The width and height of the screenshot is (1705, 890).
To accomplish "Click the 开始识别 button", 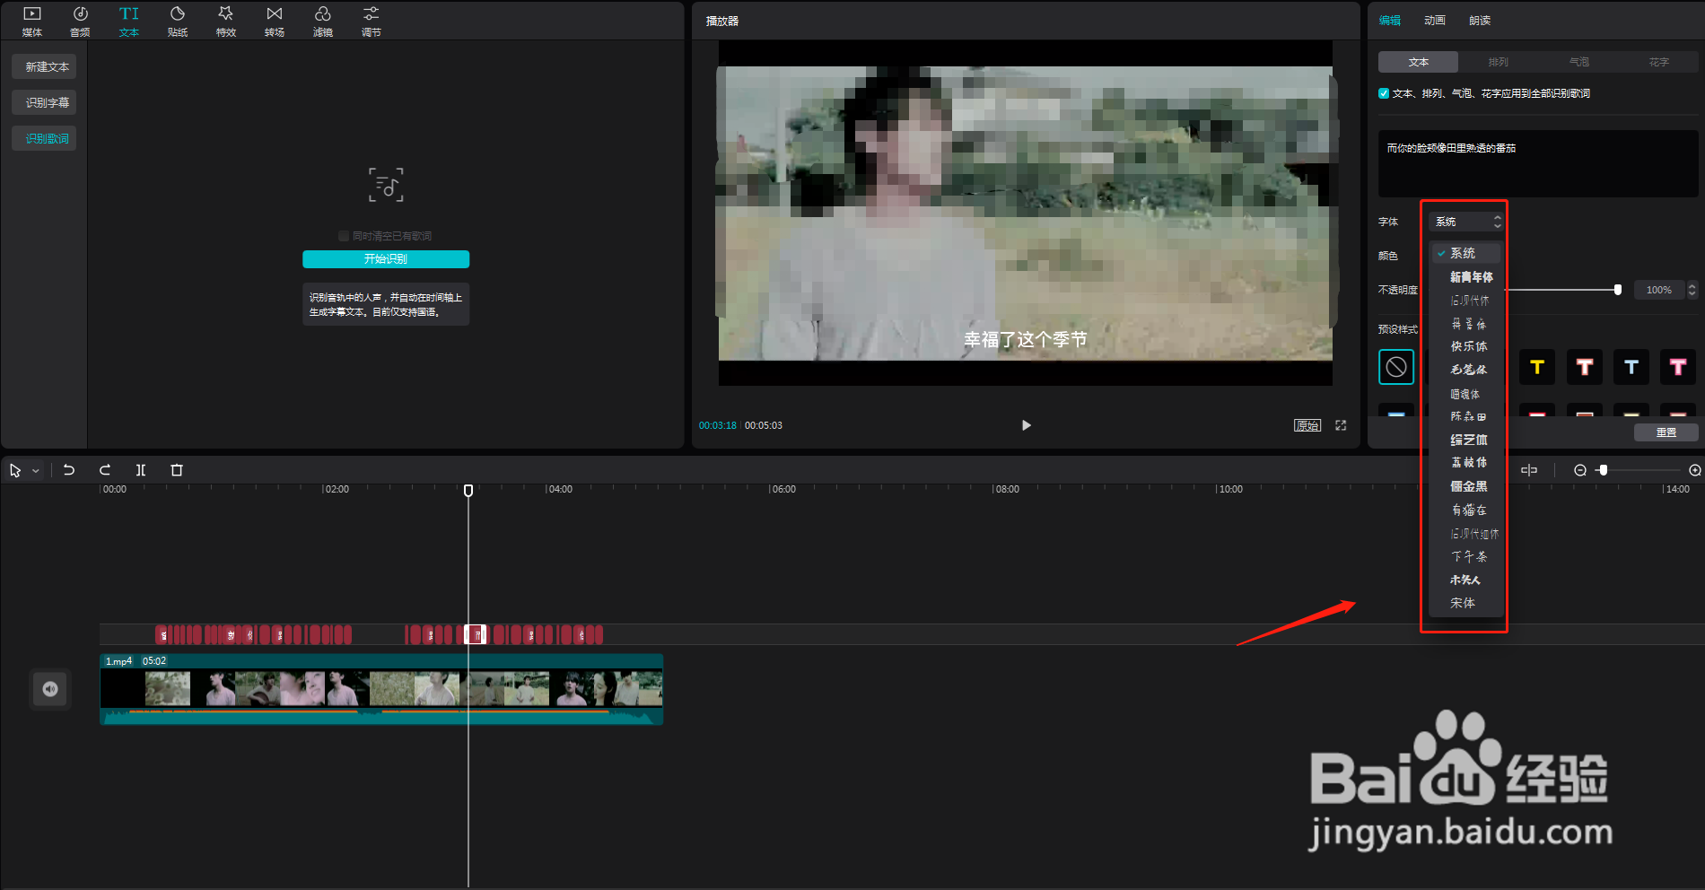I will [x=386, y=258].
